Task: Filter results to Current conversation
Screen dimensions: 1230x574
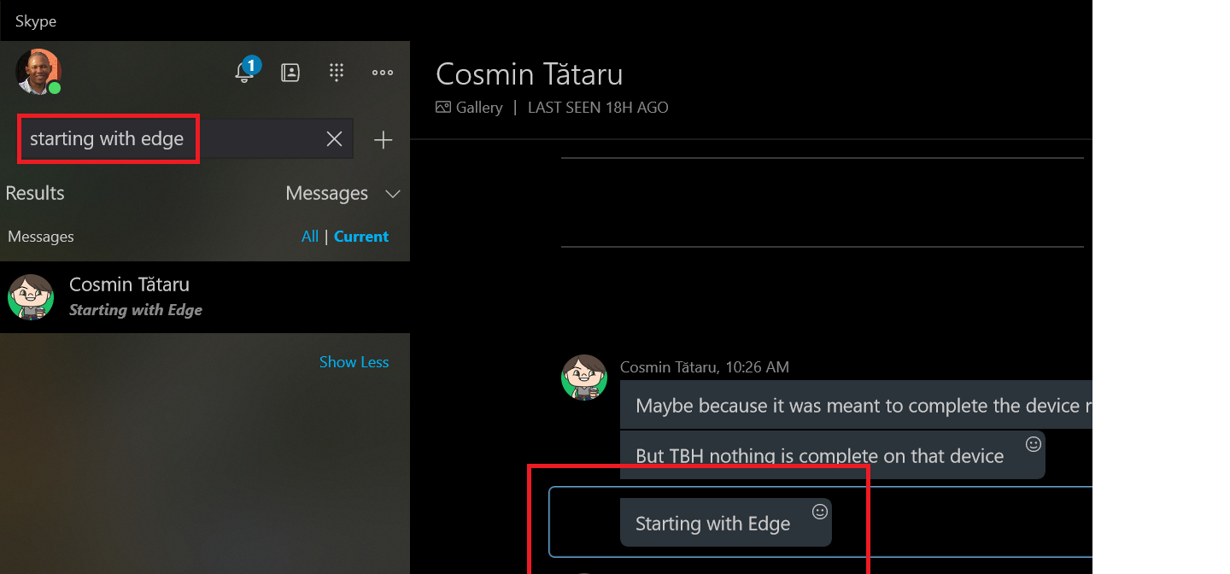Action: click(x=361, y=237)
